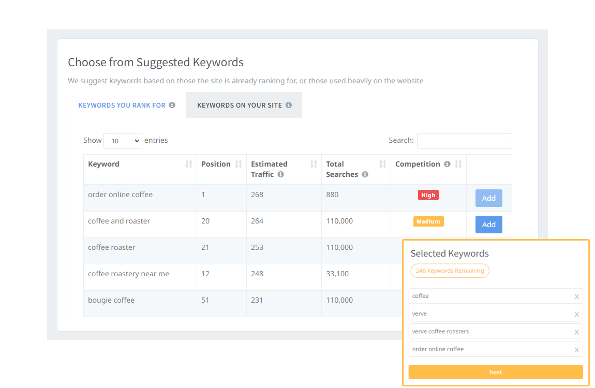595x388 pixels.
Task: Click position value 20
Action: click(205, 221)
